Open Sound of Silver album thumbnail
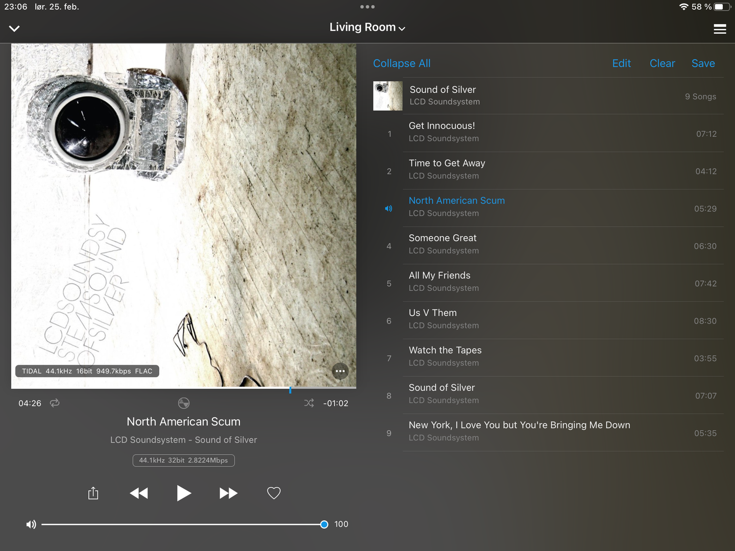This screenshot has width=735, height=551. [x=388, y=96]
